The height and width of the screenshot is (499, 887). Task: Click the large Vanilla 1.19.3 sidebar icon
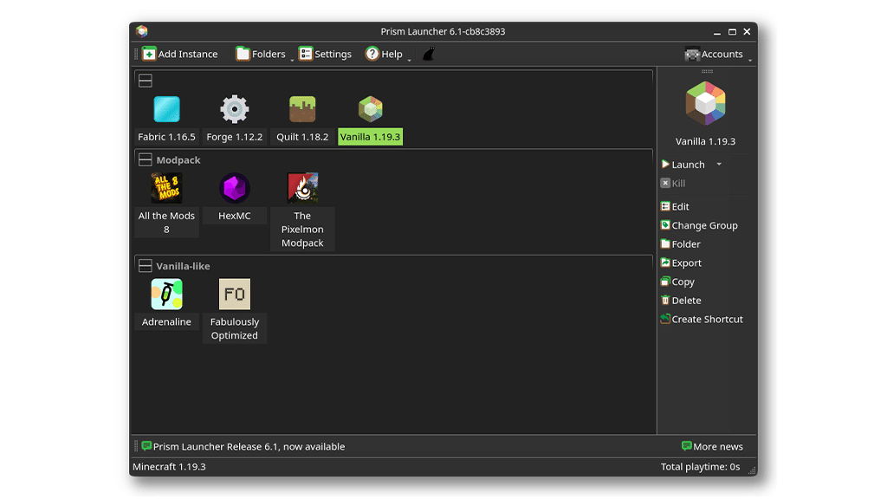[x=705, y=104]
